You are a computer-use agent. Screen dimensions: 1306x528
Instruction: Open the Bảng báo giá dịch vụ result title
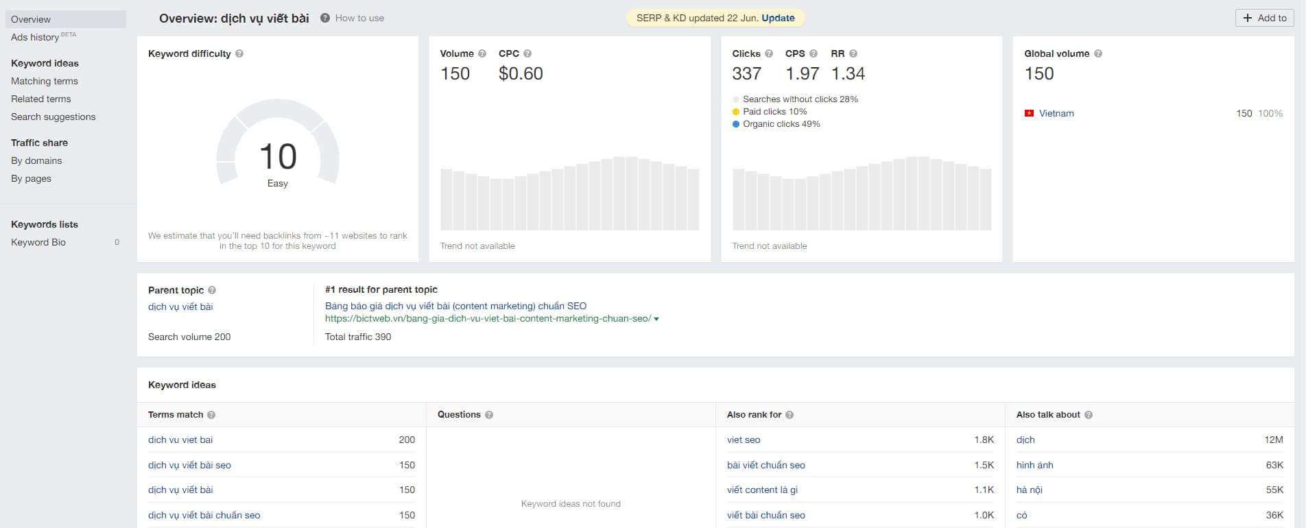click(x=455, y=306)
